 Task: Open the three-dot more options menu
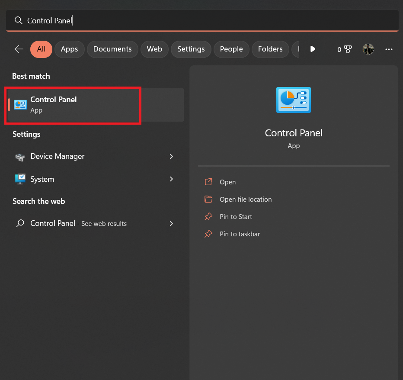[389, 49]
